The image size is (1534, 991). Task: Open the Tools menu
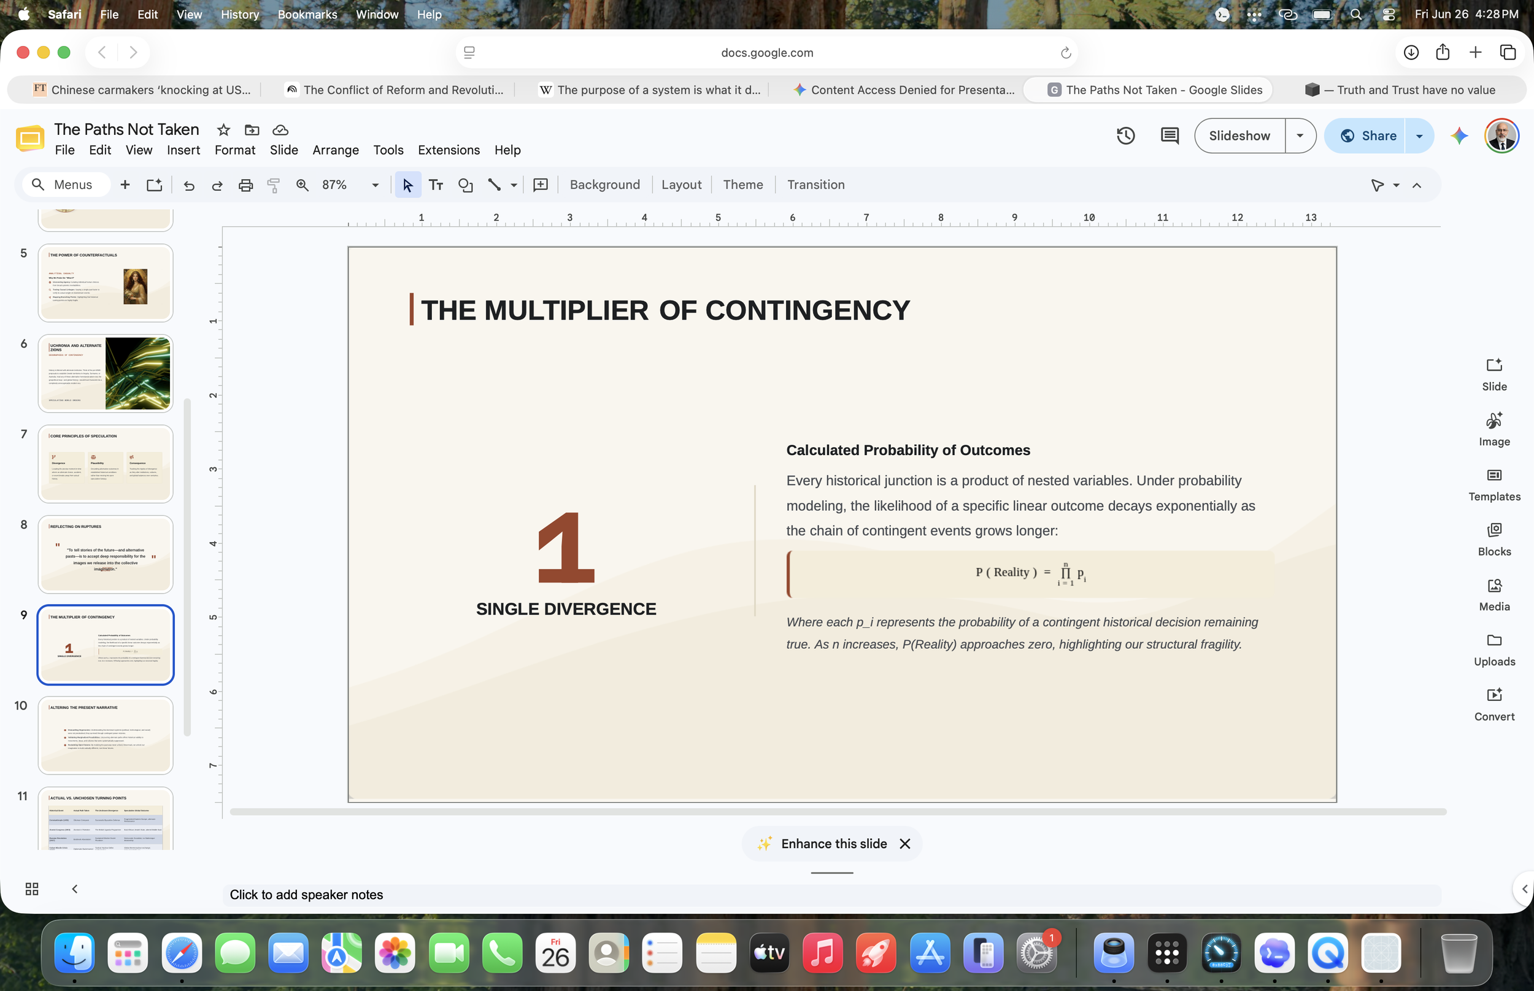click(x=388, y=150)
